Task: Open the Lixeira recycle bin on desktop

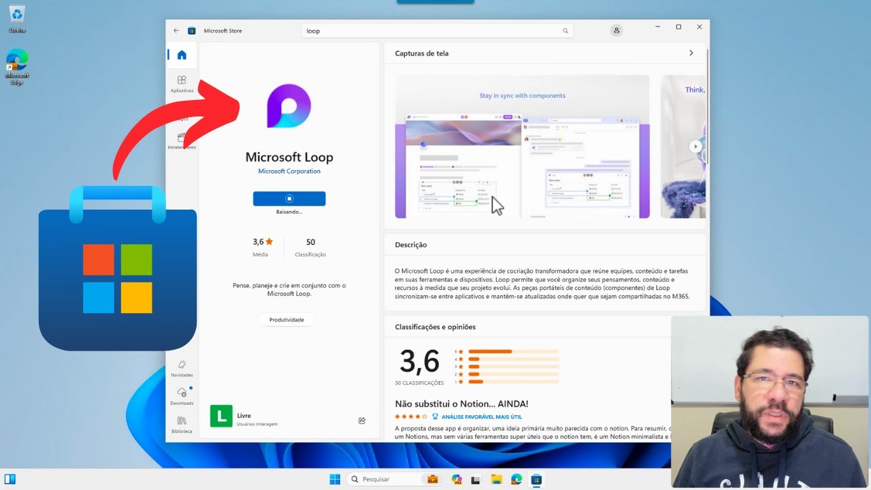Action: click(x=17, y=19)
